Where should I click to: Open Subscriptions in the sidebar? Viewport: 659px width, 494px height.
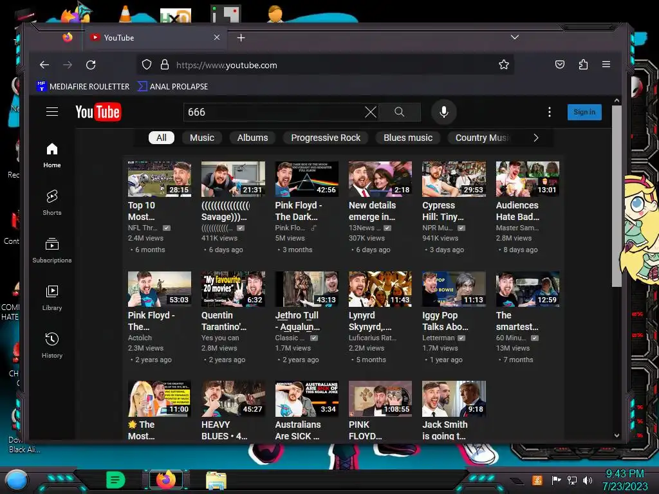(x=52, y=250)
